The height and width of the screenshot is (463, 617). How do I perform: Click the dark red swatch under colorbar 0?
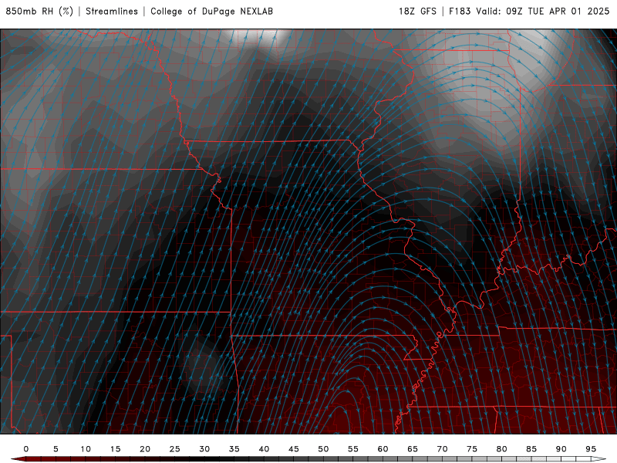pyautogui.click(x=33, y=459)
